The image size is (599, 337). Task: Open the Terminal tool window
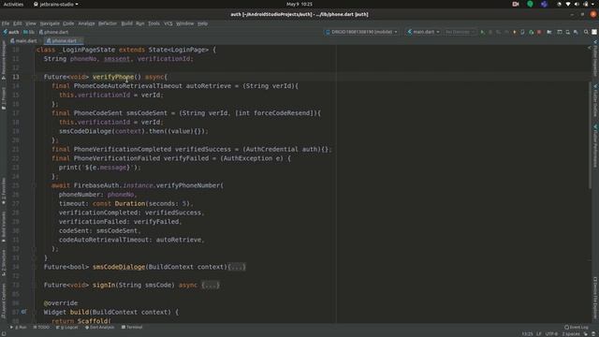coord(132,327)
